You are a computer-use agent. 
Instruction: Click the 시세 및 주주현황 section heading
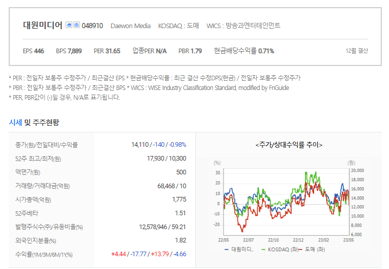coord(34,122)
